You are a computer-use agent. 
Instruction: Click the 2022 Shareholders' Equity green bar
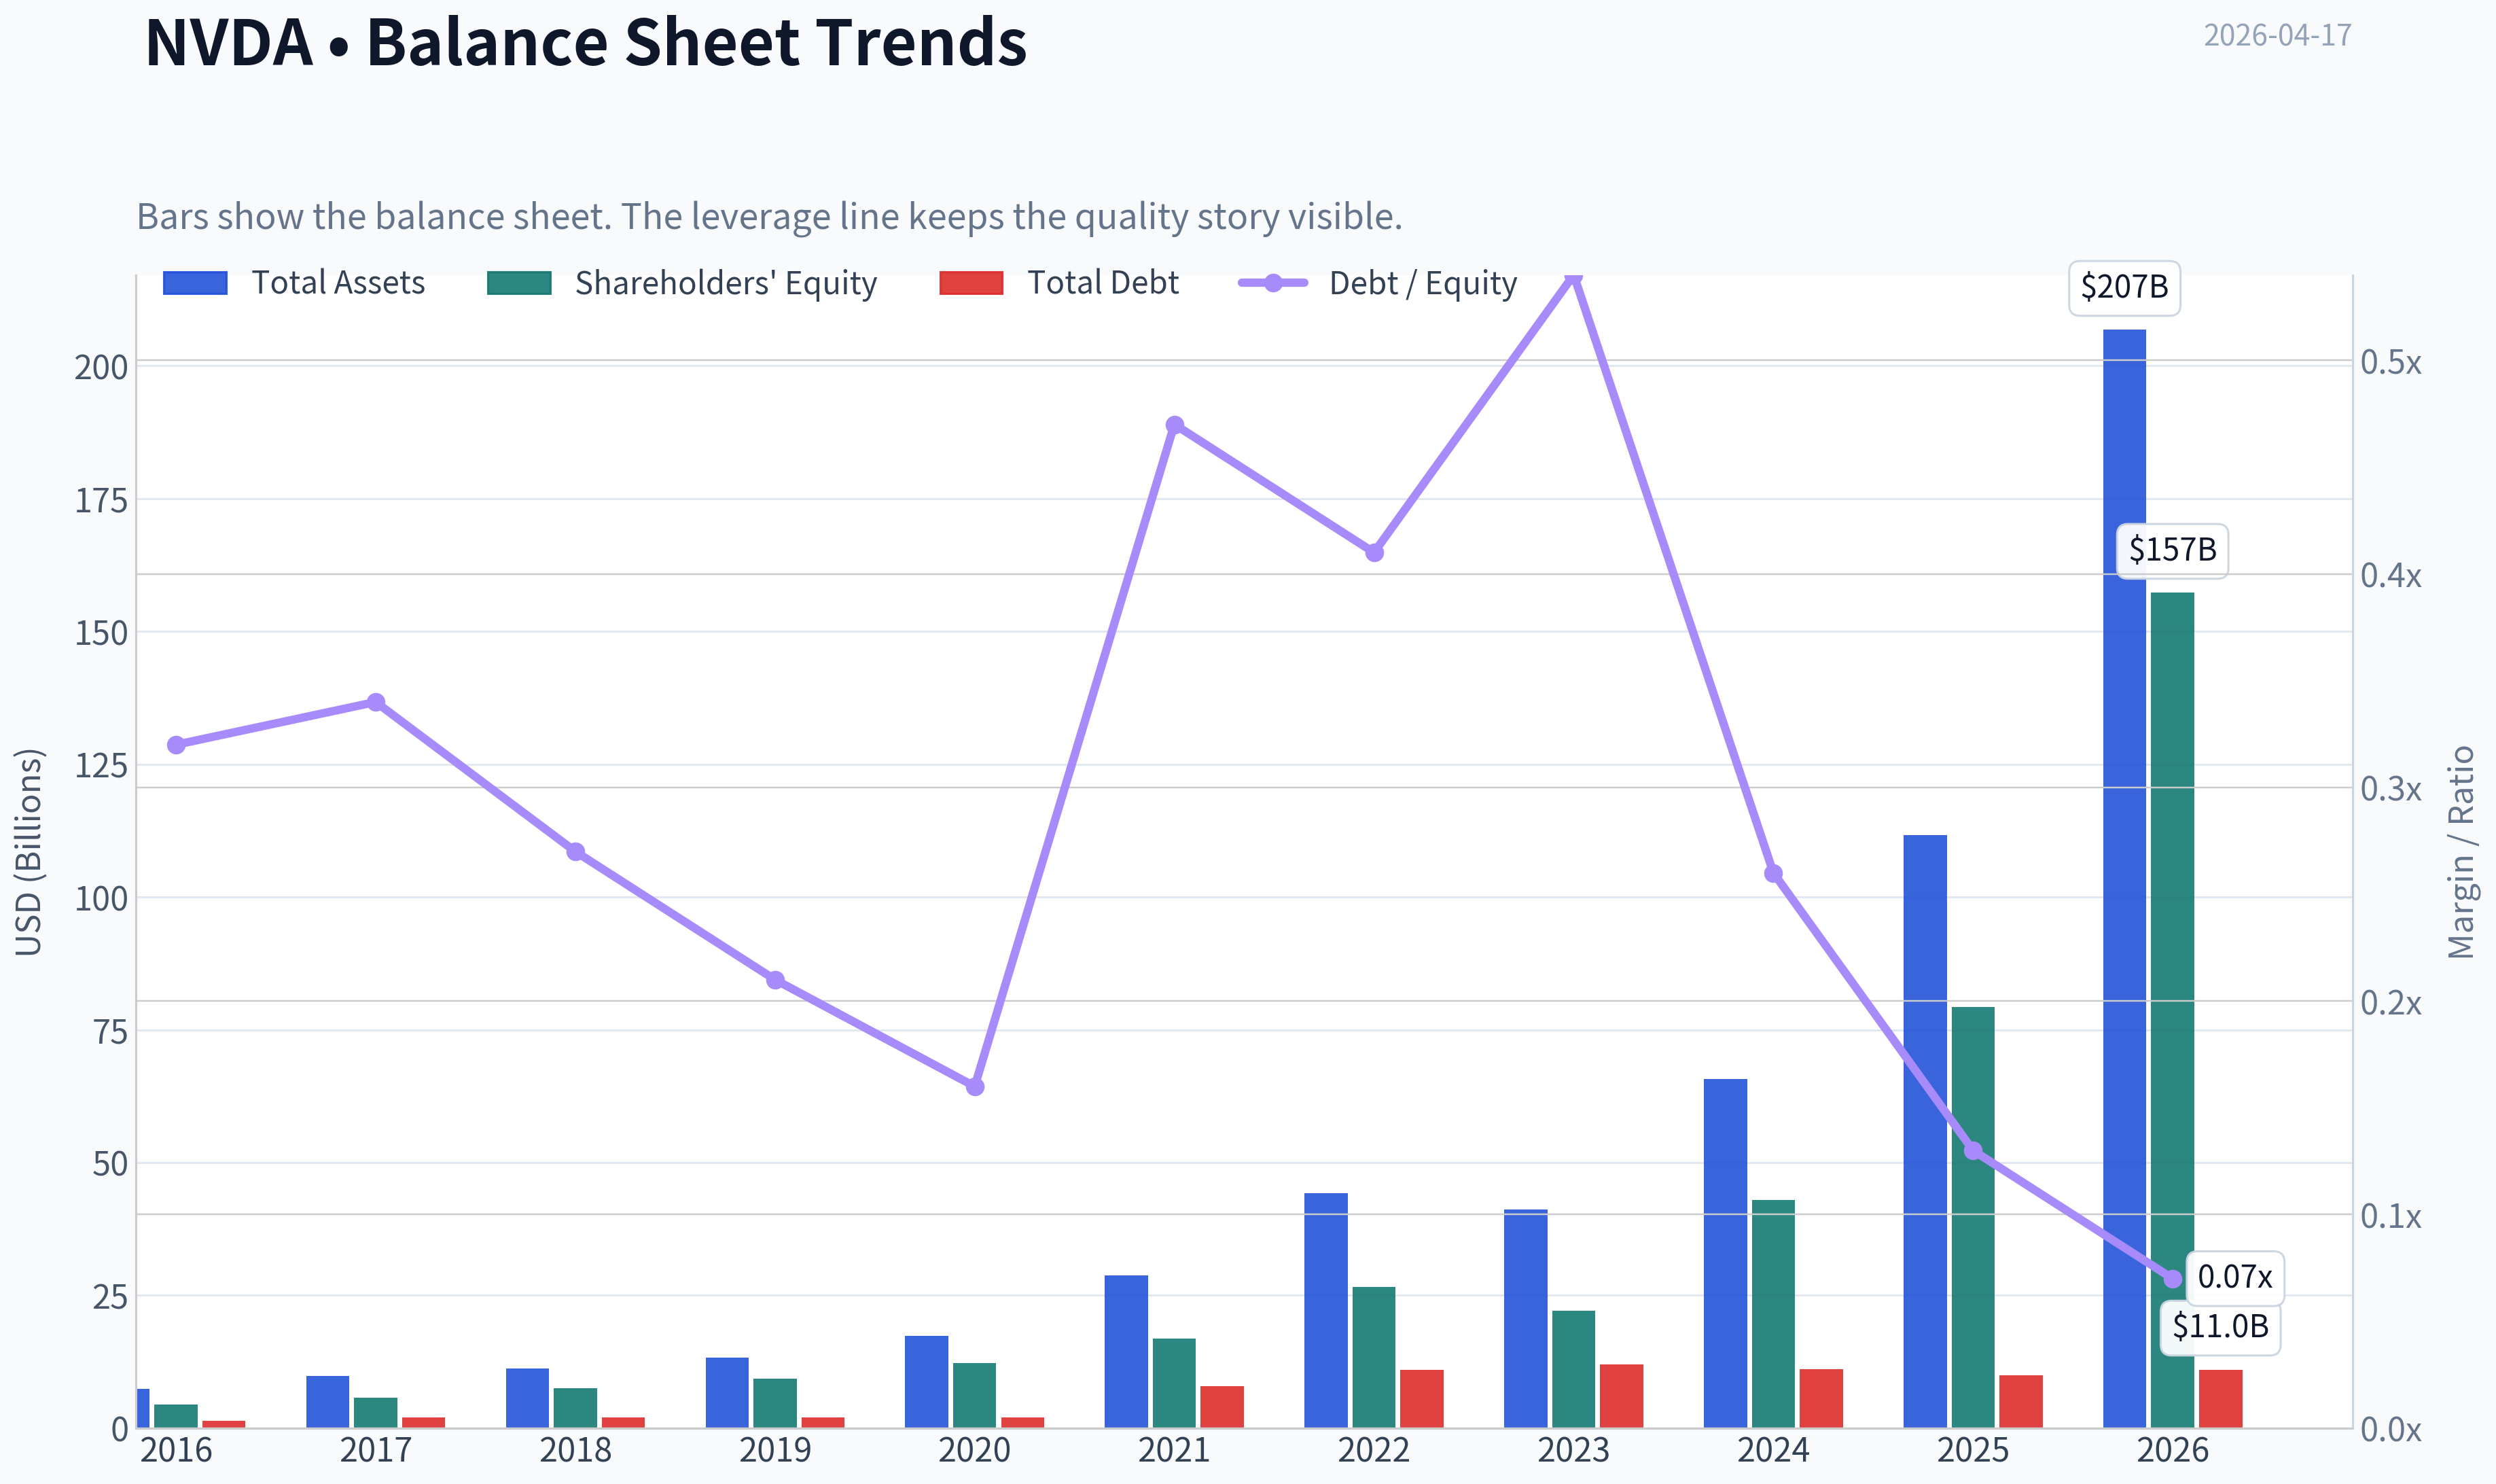1374,1357
